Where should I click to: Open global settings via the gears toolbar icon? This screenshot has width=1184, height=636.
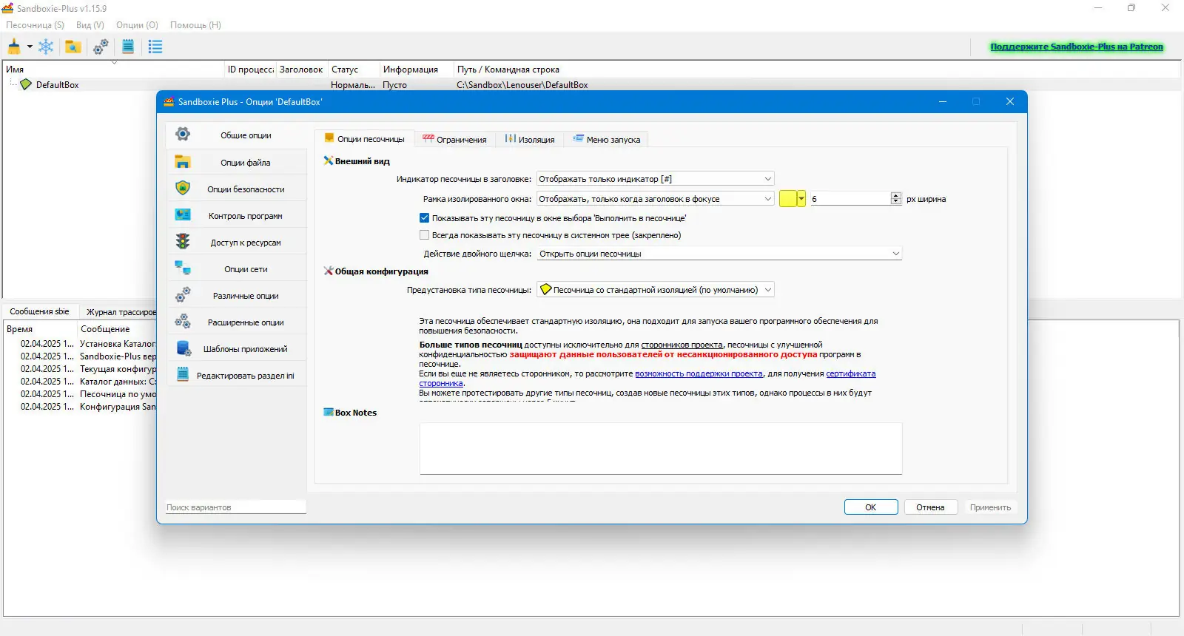[101, 47]
